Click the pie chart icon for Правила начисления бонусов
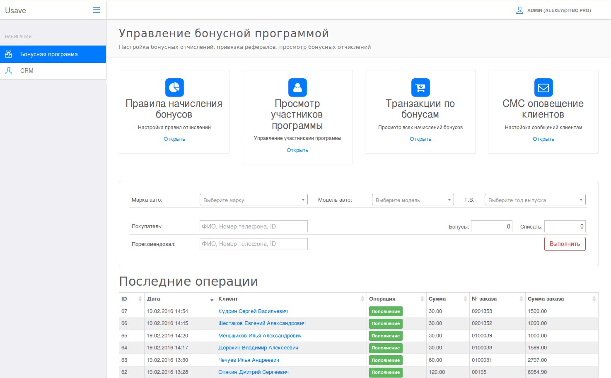This screenshot has width=611, height=378. point(174,87)
